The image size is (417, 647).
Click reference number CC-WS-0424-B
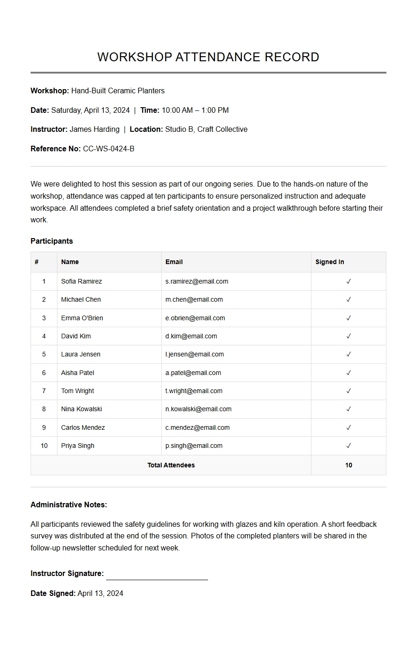pyautogui.click(x=108, y=149)
